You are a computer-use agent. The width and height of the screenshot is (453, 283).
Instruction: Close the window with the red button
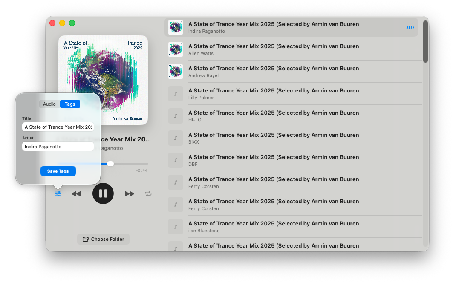(x=52, y=23)
